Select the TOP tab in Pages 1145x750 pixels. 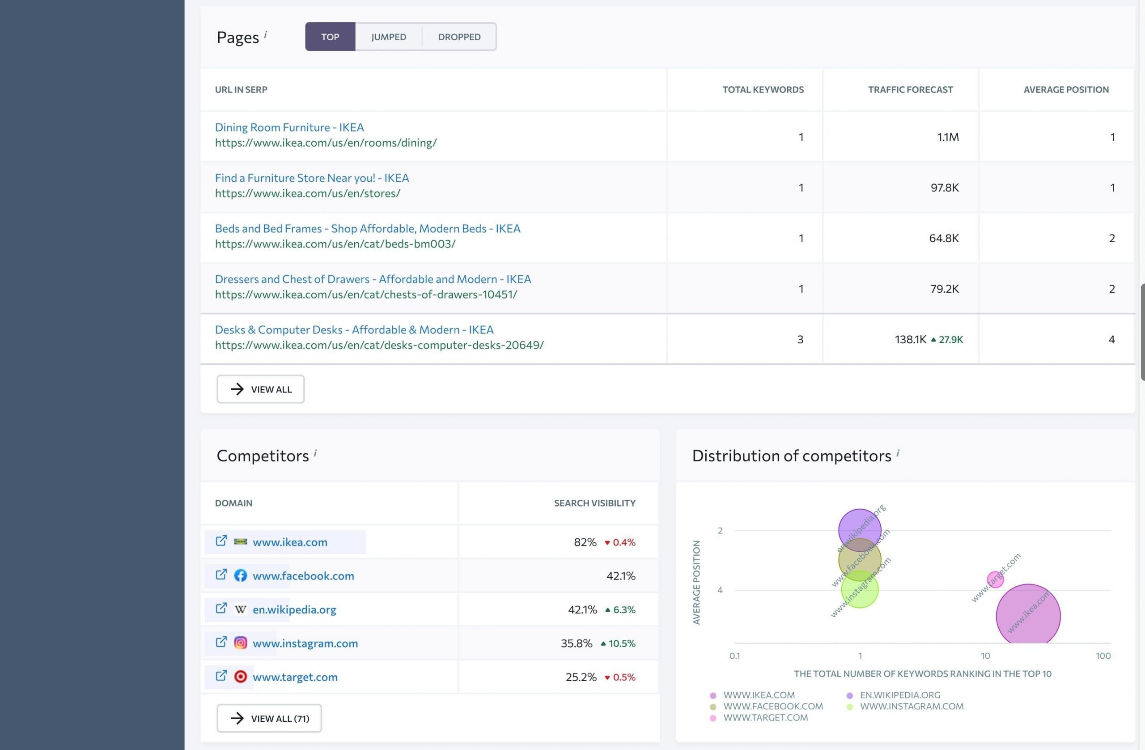tap(330, 37)
